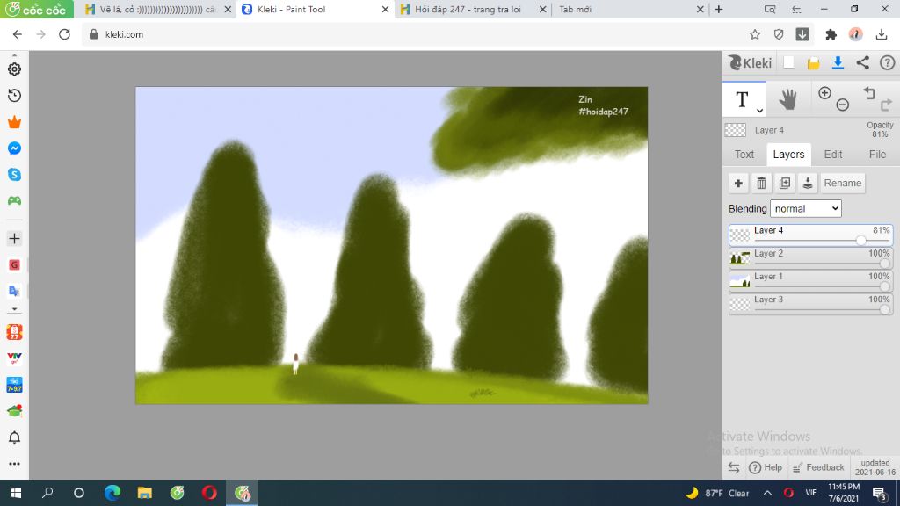
Task: Open an image file via folder icon
Action: pyautogui.click(x=813, y=63)
